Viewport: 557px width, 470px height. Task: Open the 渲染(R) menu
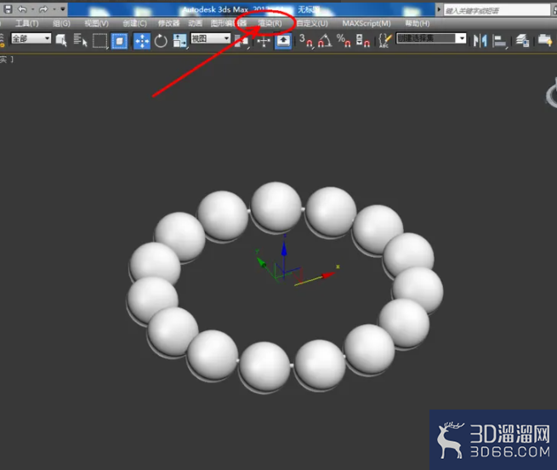[270, 24]
